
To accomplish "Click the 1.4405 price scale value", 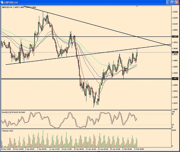I will 175,61.
